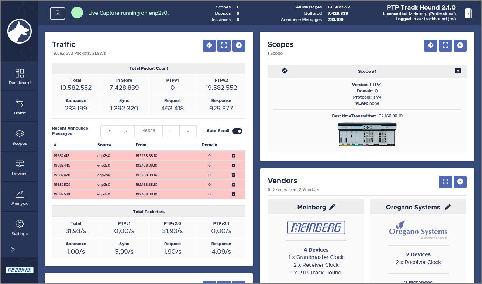This screenshot has width=482, height=284.
Task: Click the best timeTransmitter device image
Action: (367, 134)
